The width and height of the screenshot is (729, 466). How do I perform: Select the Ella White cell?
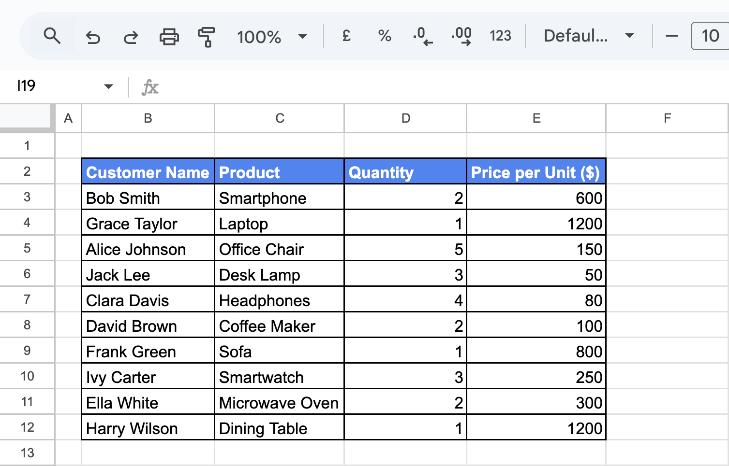(148, 402)
